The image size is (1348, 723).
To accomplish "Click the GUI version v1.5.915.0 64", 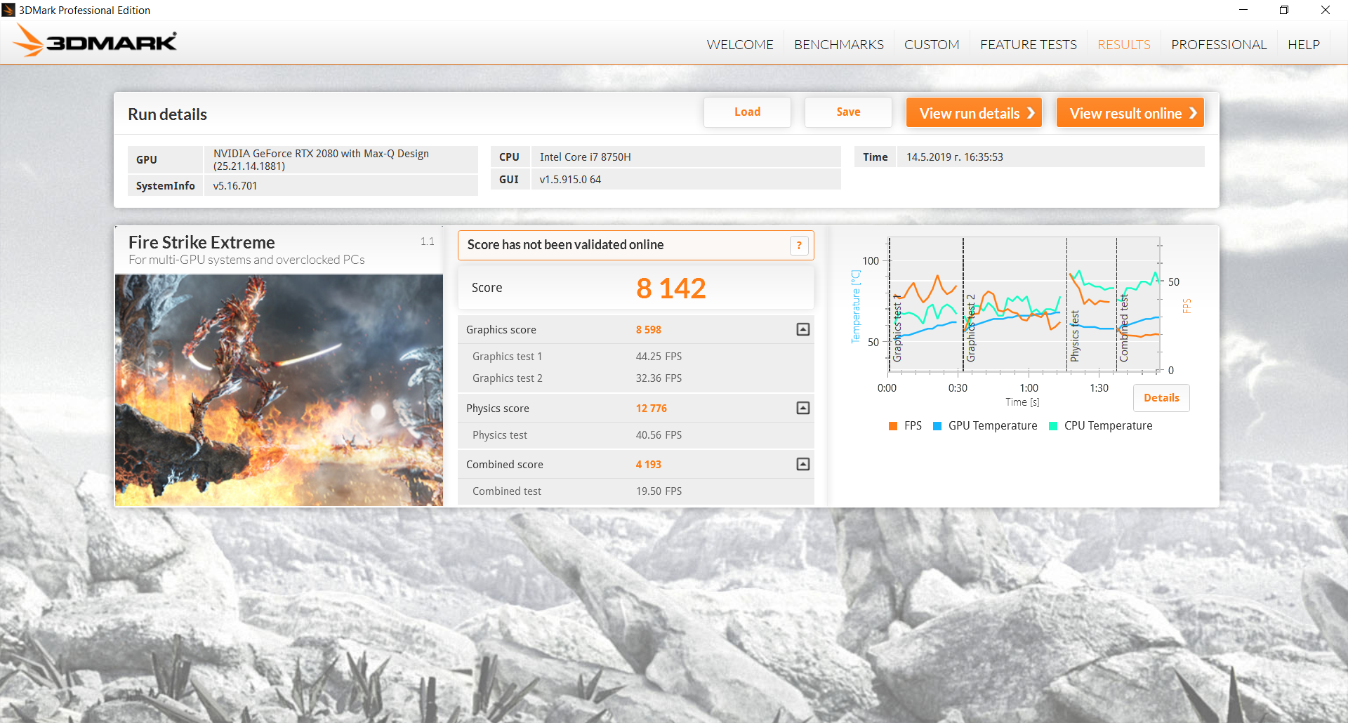I will coord(570,180).
